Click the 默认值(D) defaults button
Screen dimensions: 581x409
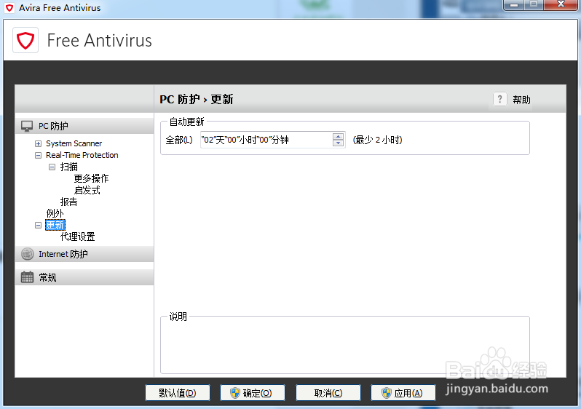coord(178,393)
